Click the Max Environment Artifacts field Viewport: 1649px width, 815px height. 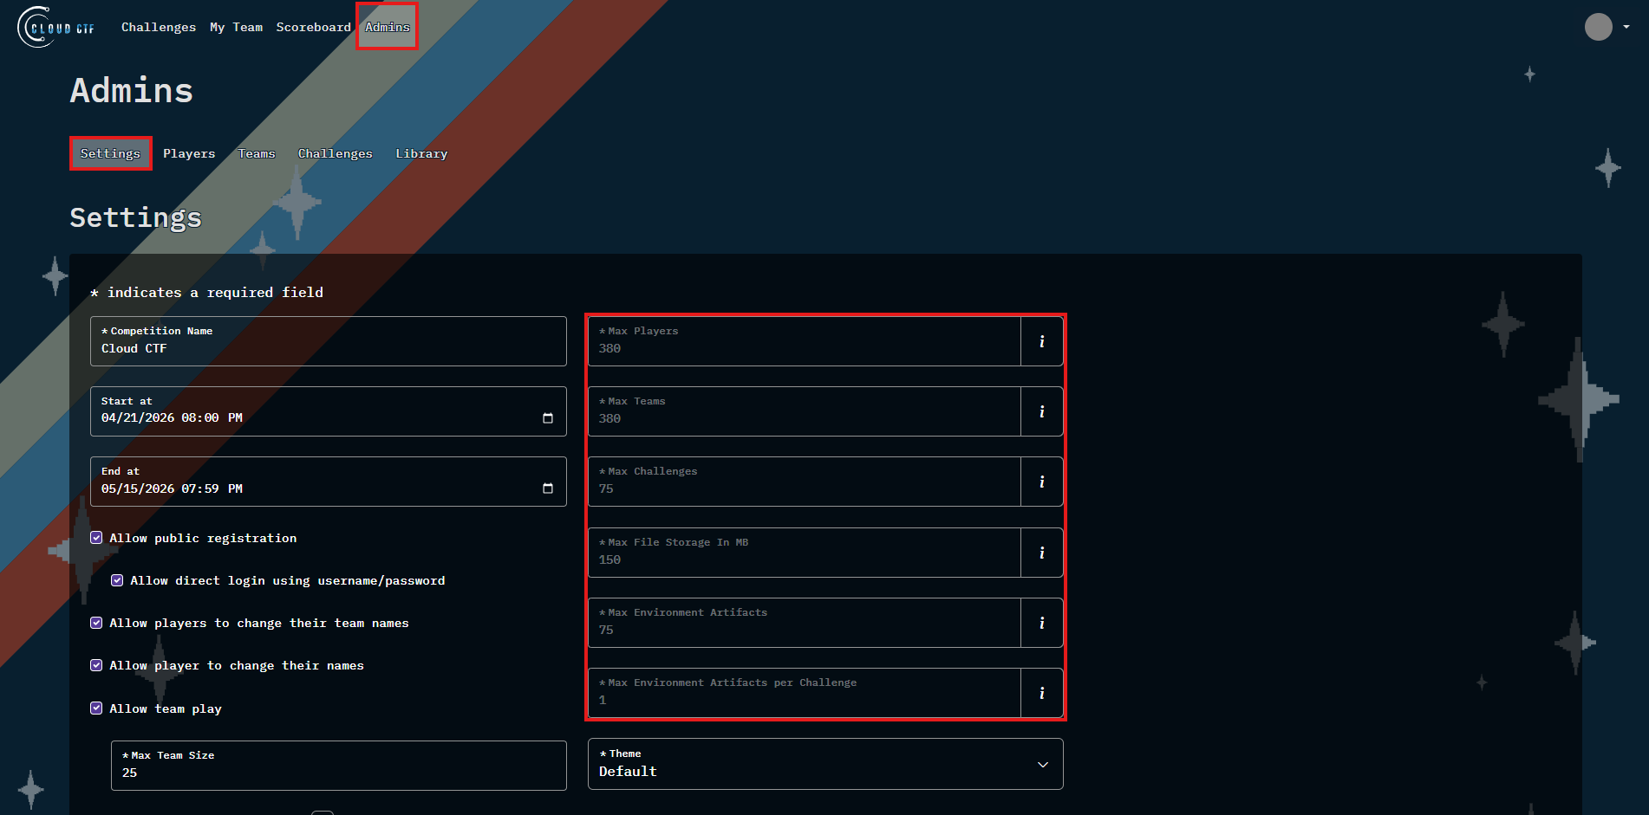pos(805,623)
